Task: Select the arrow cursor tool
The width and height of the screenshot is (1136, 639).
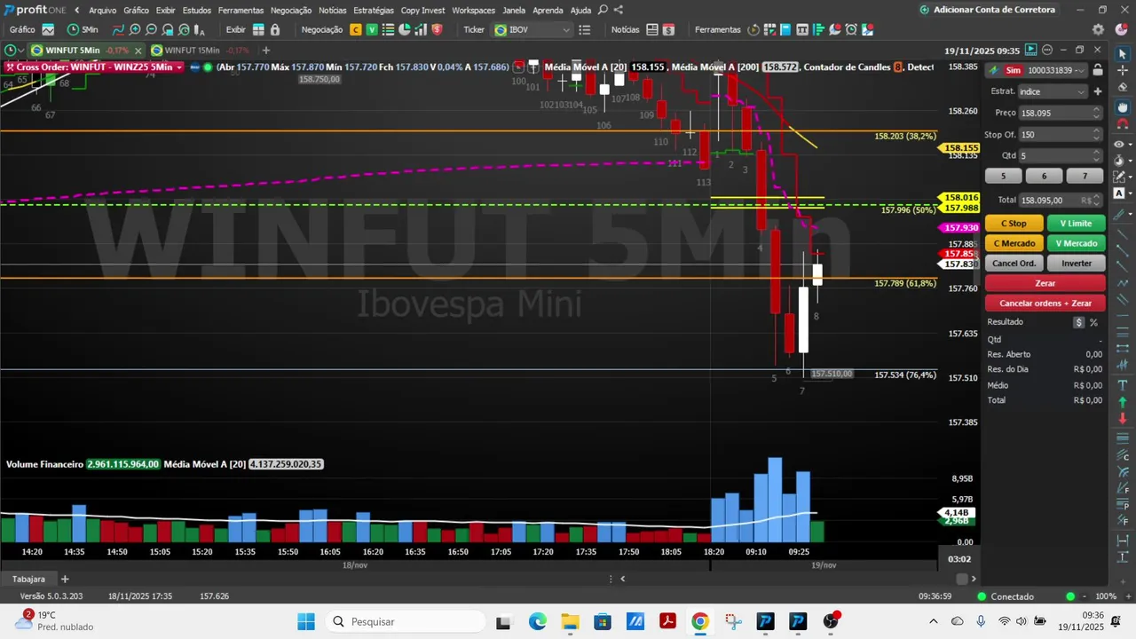Action: click(x=1122, y=54)
